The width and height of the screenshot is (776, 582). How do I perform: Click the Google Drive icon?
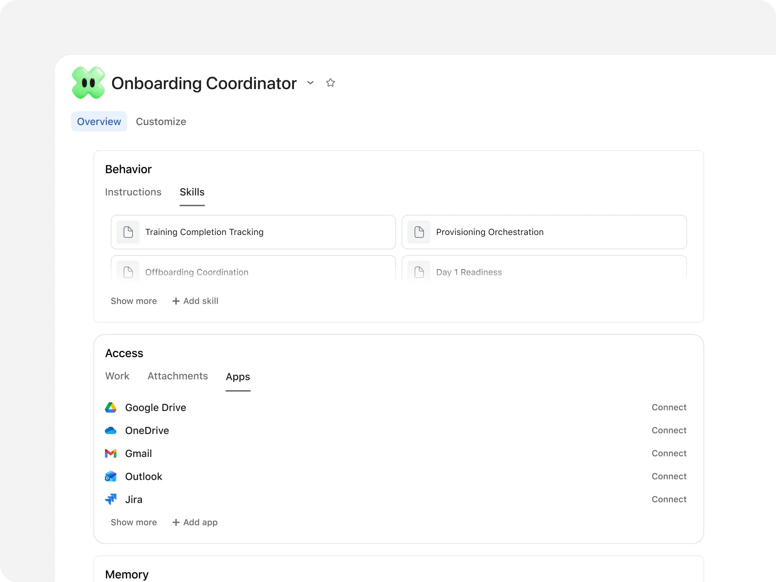click(x=111, y=407)
